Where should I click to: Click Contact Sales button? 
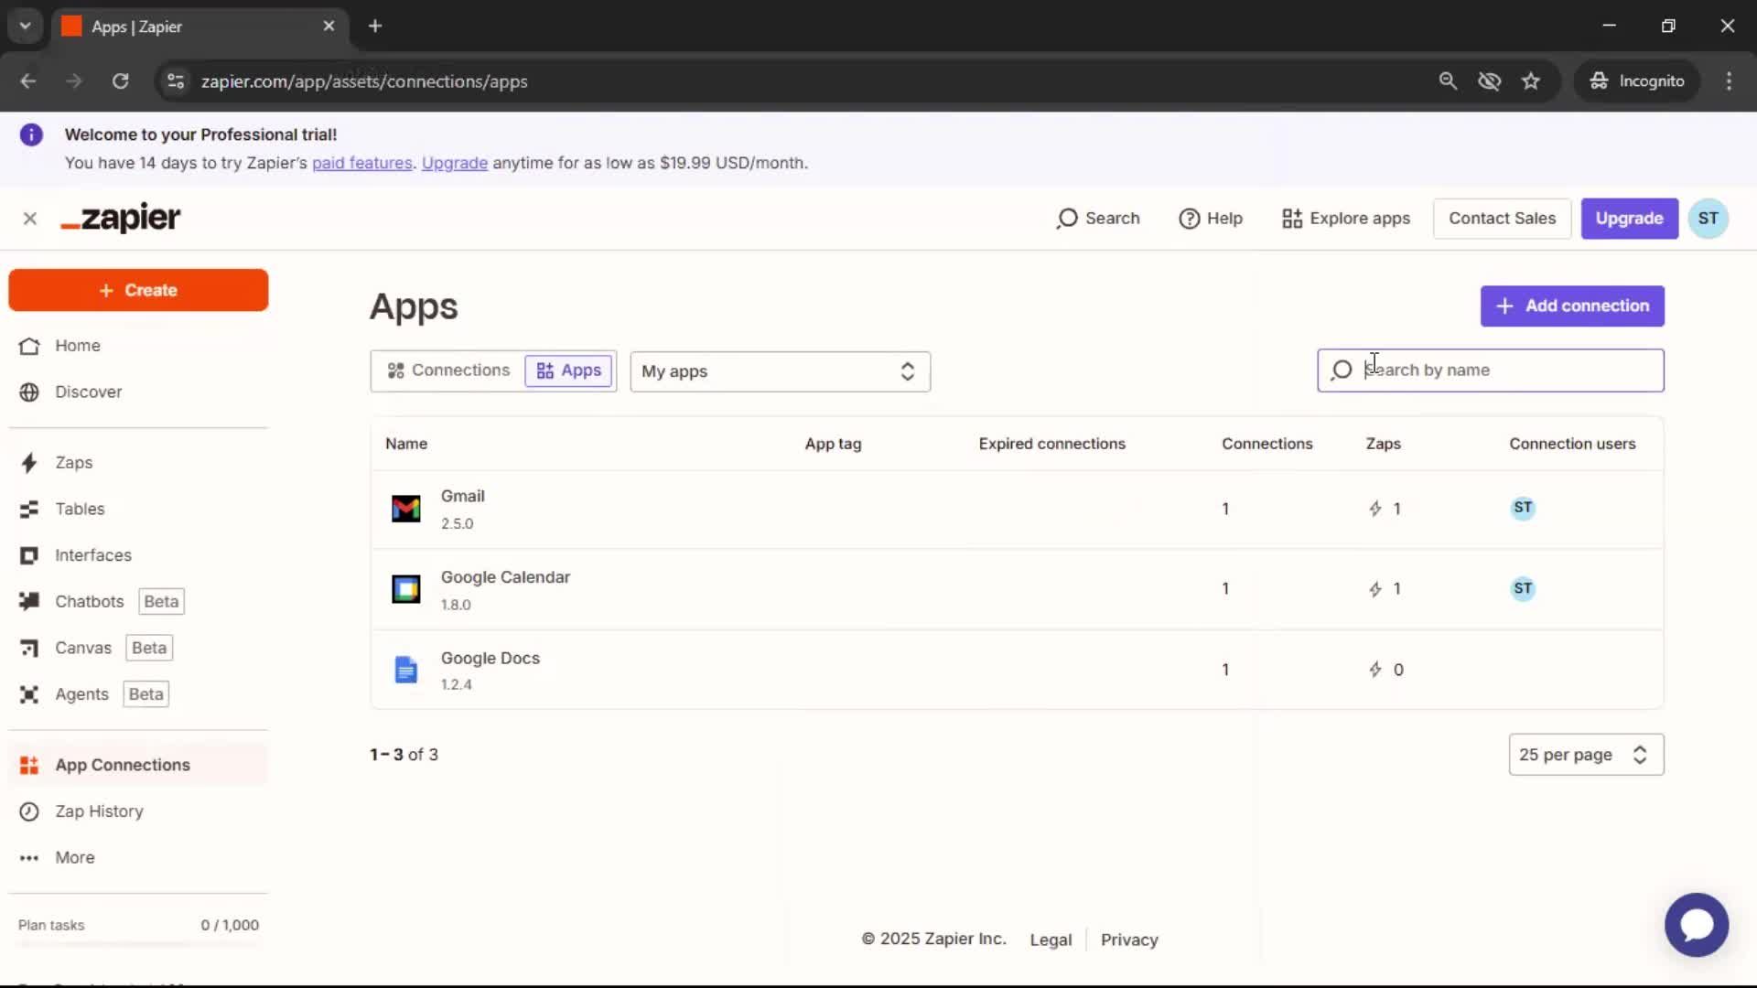coord(1502,219)
